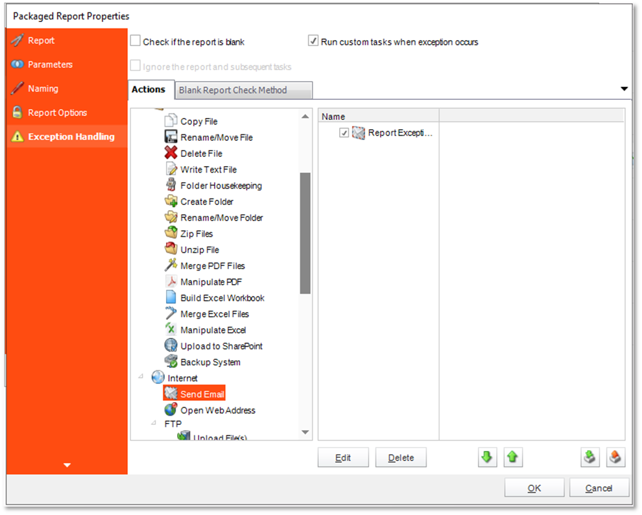This screenshot has width=642, height=515.
Task: Click the Cancel button
Action: point(599,488)
